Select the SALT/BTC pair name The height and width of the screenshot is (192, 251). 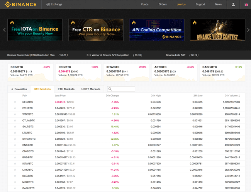28,127
